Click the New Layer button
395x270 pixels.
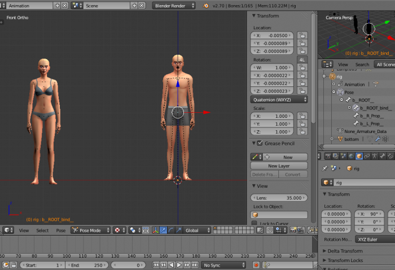point(279,166)
